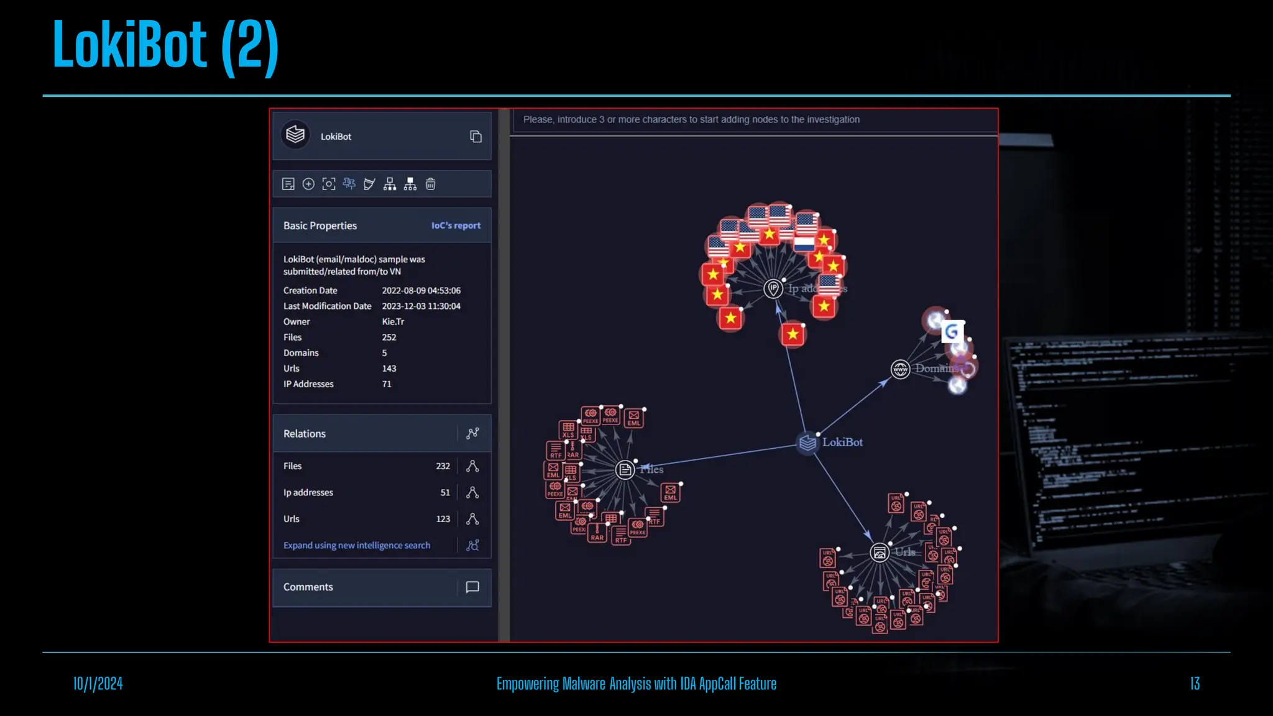
Task: Select the Urls hub node
Action: [x=880, y=553]
